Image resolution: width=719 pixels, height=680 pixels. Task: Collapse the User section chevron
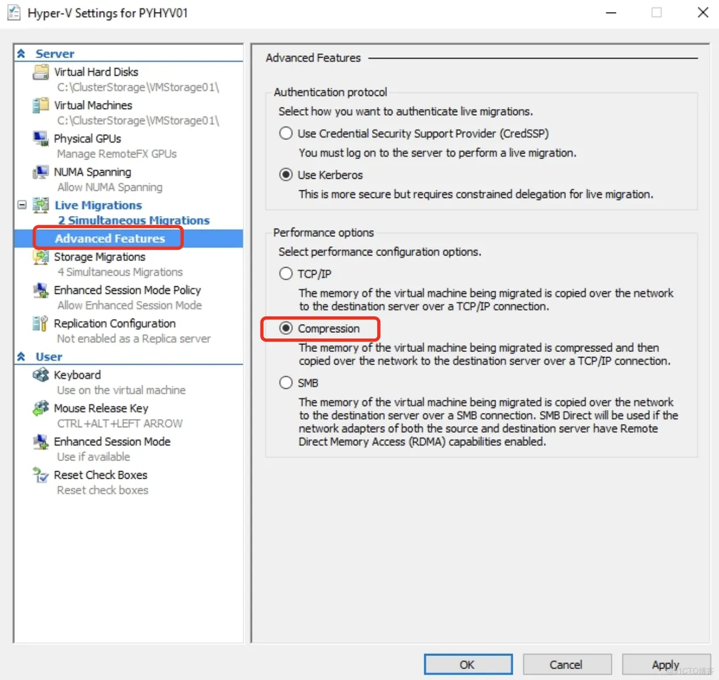[21, 357]
